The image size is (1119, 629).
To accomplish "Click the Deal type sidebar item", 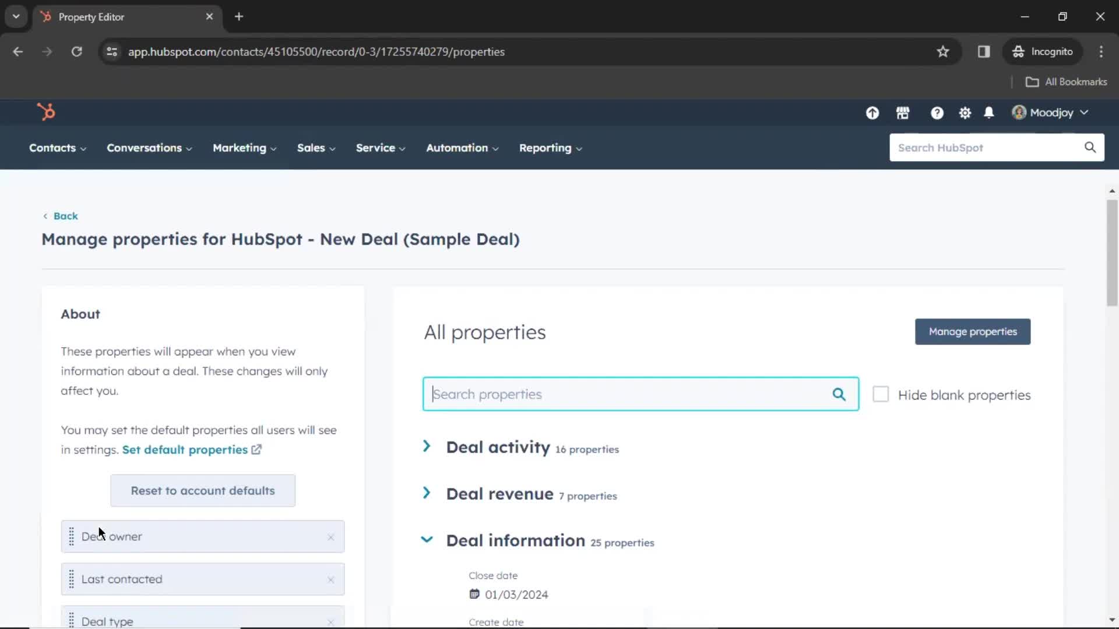I will pyautogui.click(x=203, y=617).
